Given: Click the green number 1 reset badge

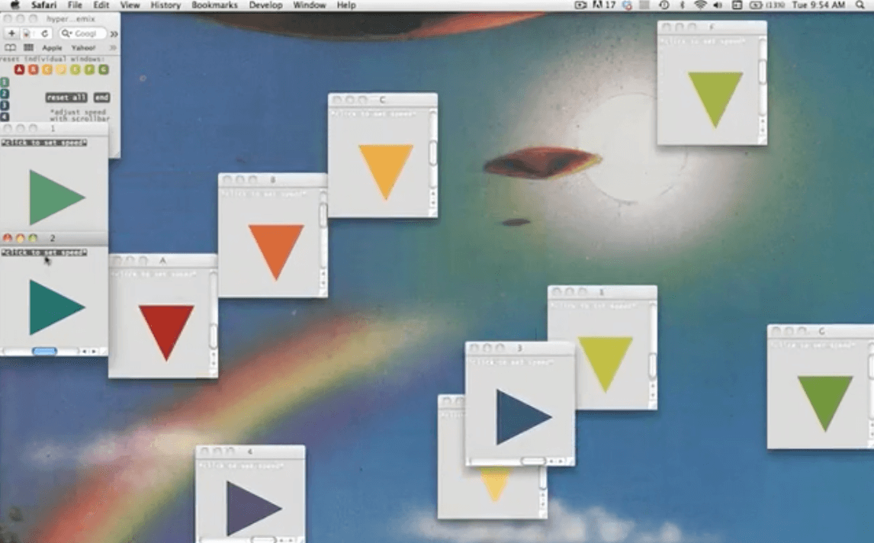Looking at the screenshot, I should point(5,82).
